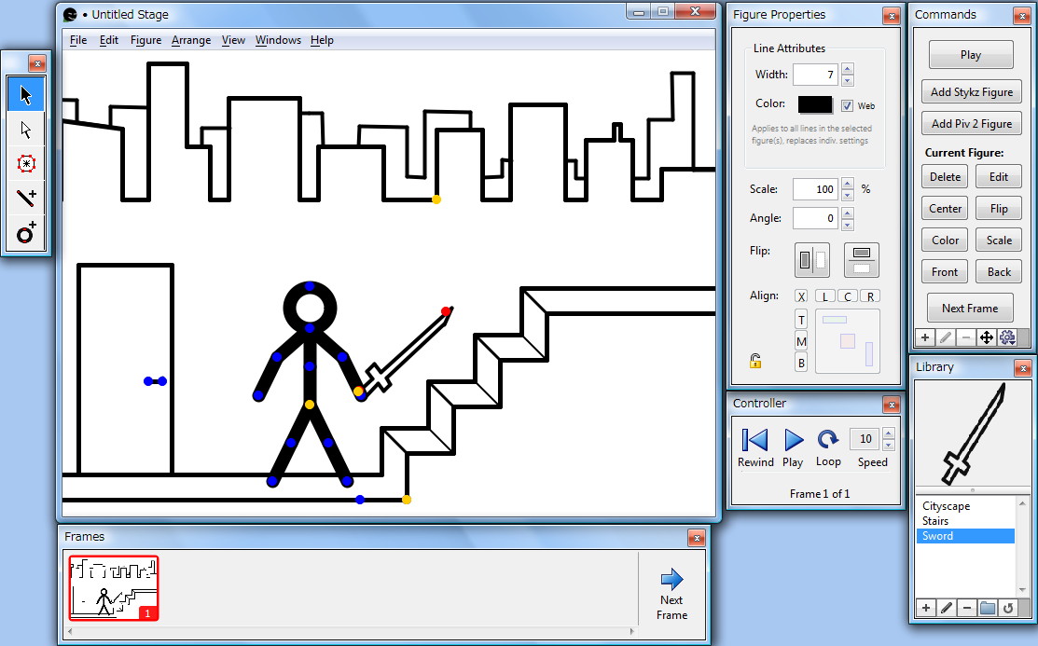
Task: Click the plus icon in Commands toolbar
Action: coord(925,337)
